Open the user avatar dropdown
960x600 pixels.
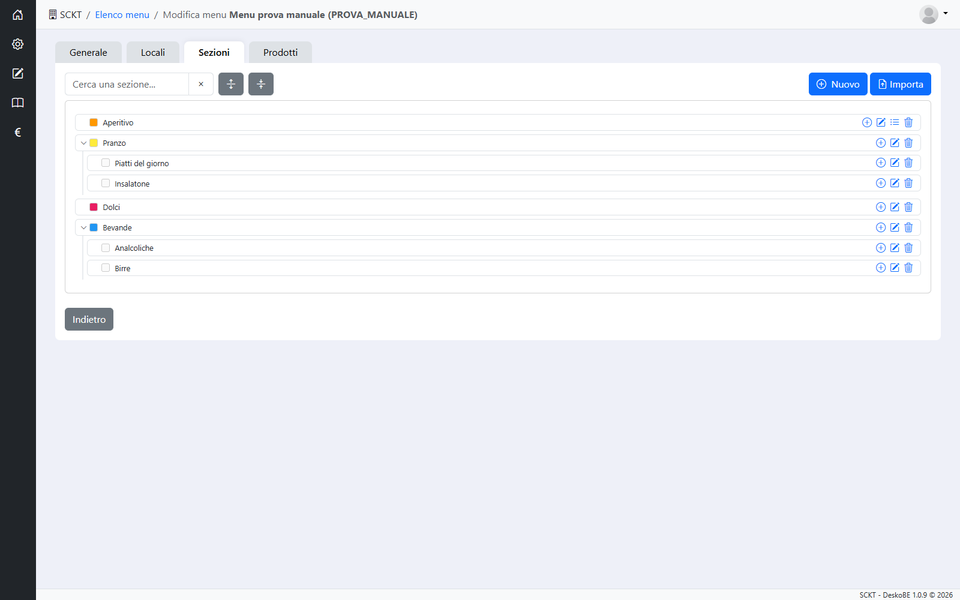(x=934, y=14)
